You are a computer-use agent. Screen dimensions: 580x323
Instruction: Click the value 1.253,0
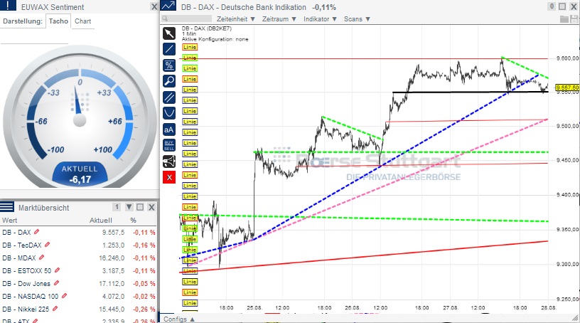click(x=113, y=245)
